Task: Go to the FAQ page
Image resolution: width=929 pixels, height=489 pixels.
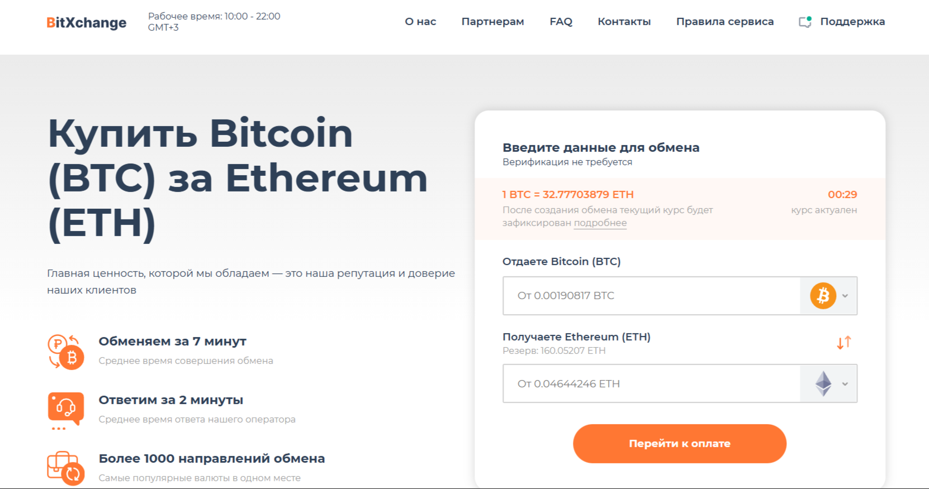Action: point(561,22)
